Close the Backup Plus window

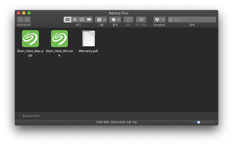coord(19,13)
